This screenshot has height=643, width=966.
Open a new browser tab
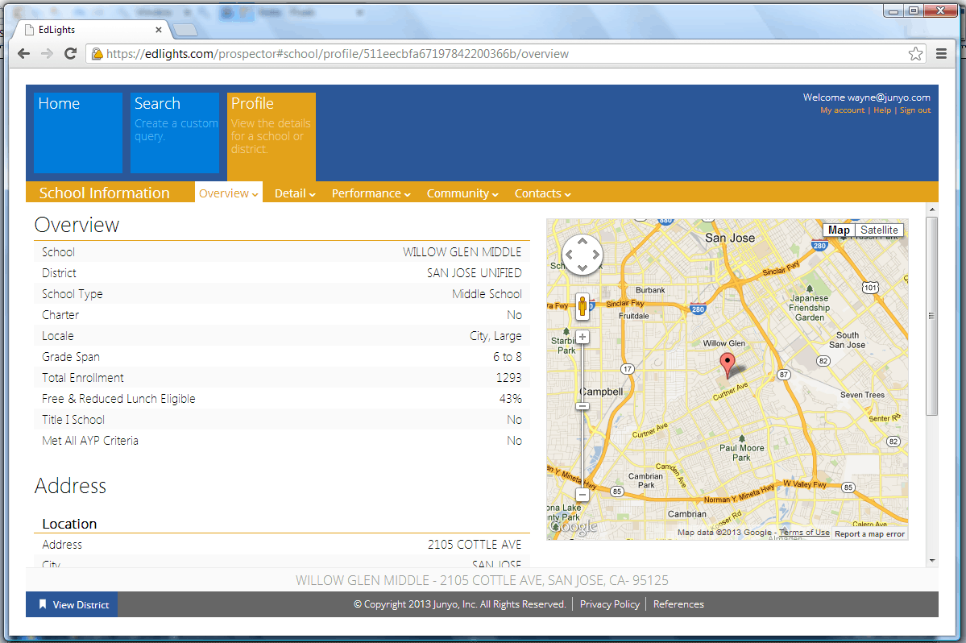(184, 30)
